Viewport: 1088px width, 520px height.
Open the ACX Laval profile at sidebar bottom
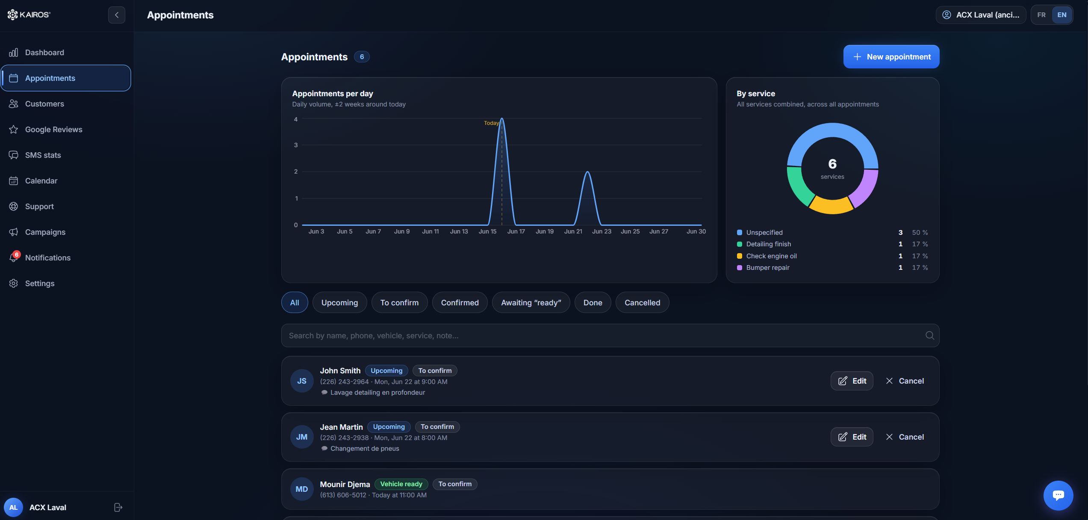48,508
